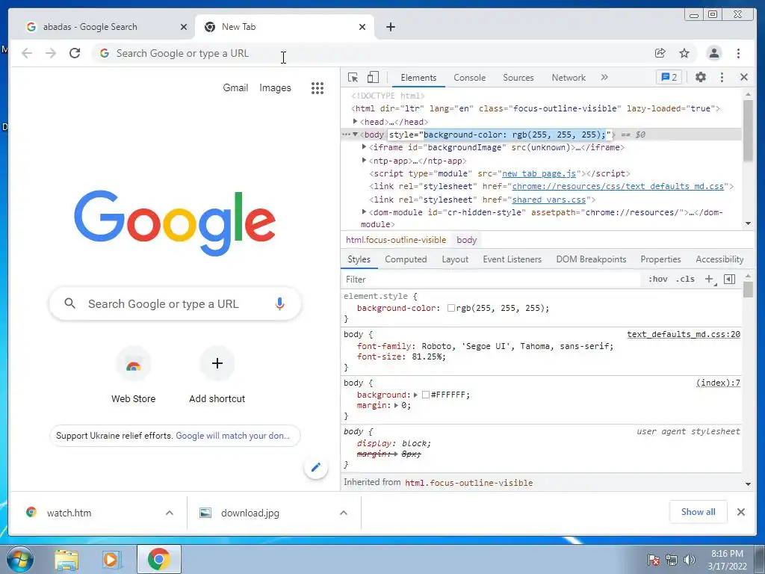Expand the margin 0 shorthand arrow
The image size is (765, 574).
tap(396, 405)
